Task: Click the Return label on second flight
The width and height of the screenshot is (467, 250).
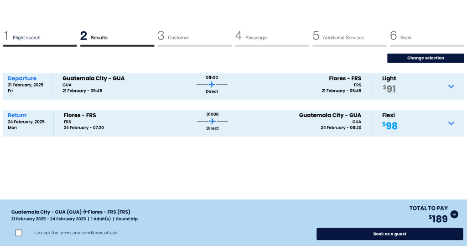Action: [17, 115]
